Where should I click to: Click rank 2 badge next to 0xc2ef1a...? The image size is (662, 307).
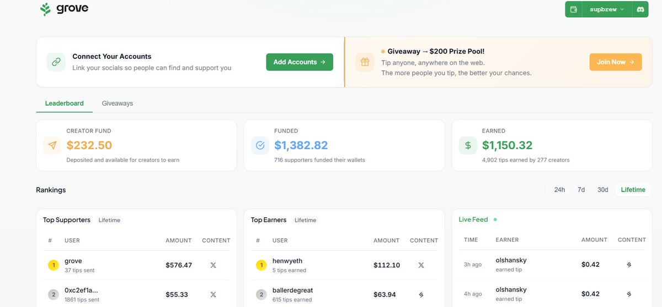[x=54, y=294]
